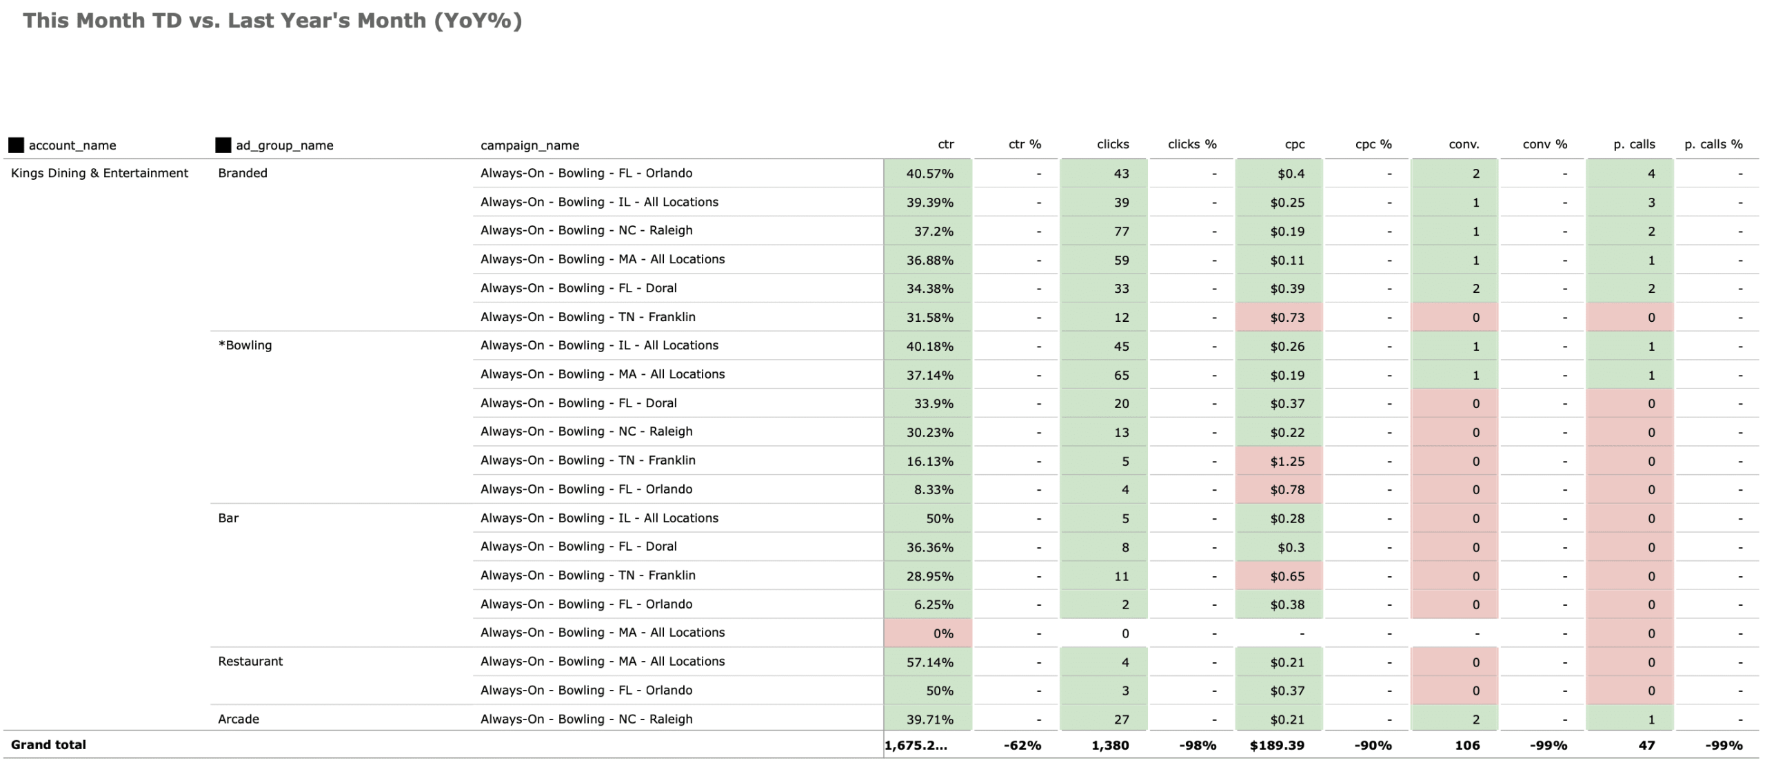Screen dimensions: 1765x776
Task: Collapse the ad_group_name black square icon
Action: click(223, 145)
